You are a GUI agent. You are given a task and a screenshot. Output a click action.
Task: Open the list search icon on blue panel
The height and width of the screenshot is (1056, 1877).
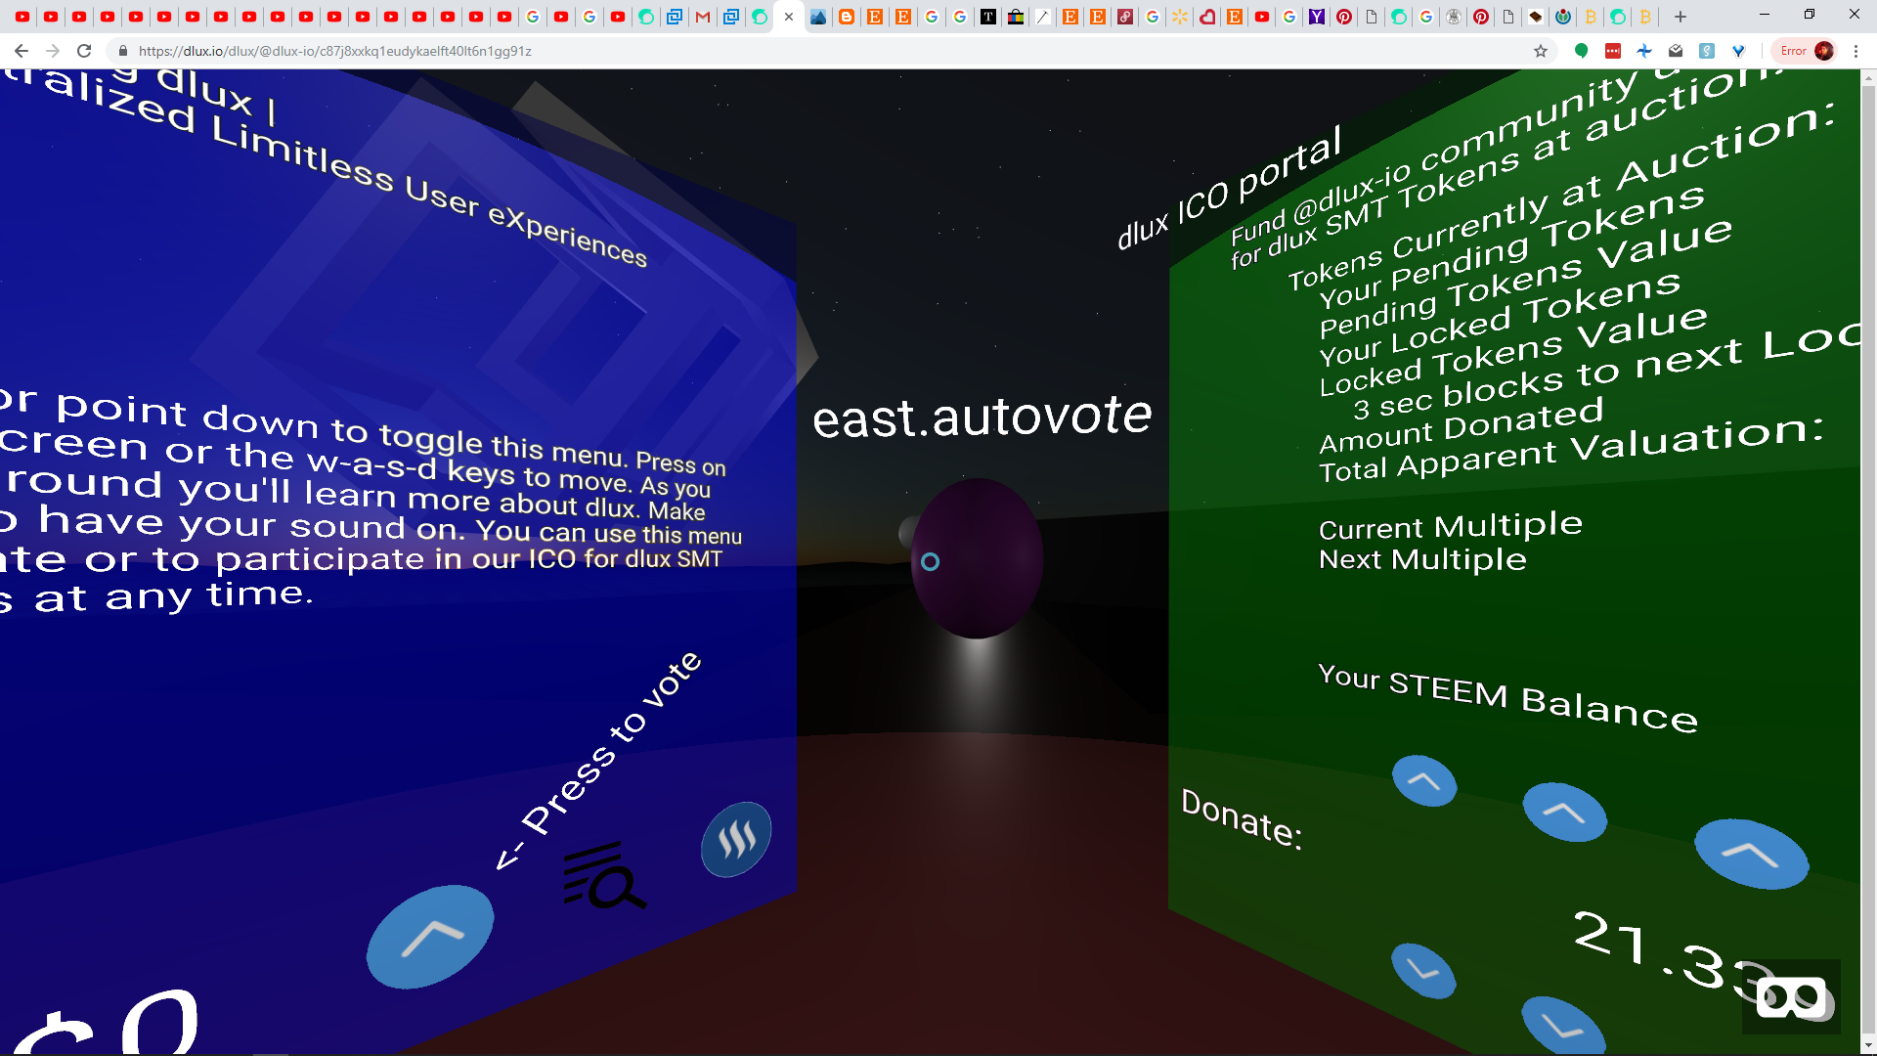(604, 876)
